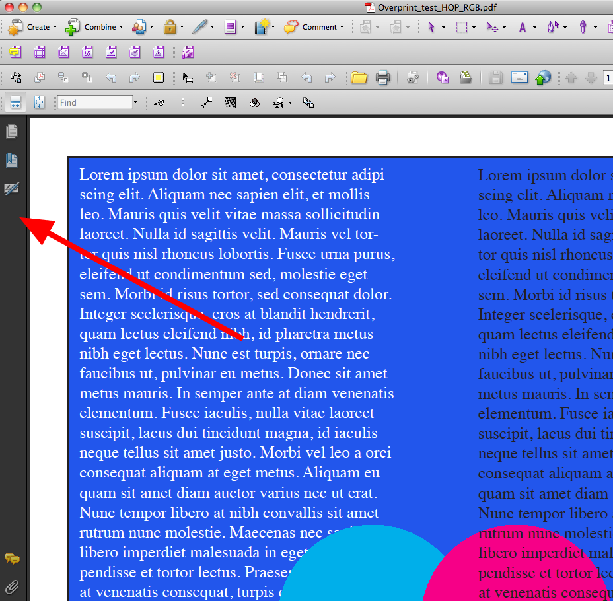Viewport: 613px width, 601px height.
Task: Choose the Edit Path pen-nib tool
Action: 552,27
